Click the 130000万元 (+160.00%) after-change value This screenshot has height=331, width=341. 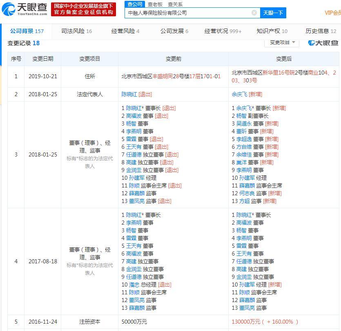click(x=265, y=322)
